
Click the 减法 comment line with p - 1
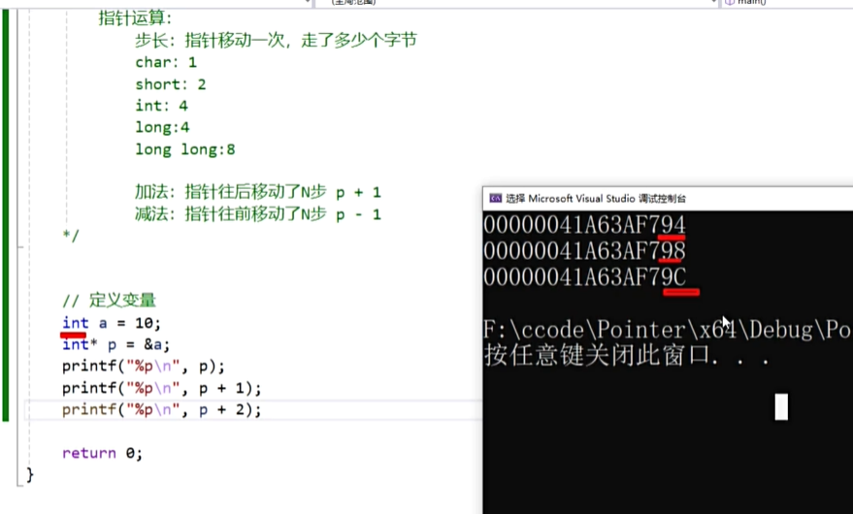[258, 214]
